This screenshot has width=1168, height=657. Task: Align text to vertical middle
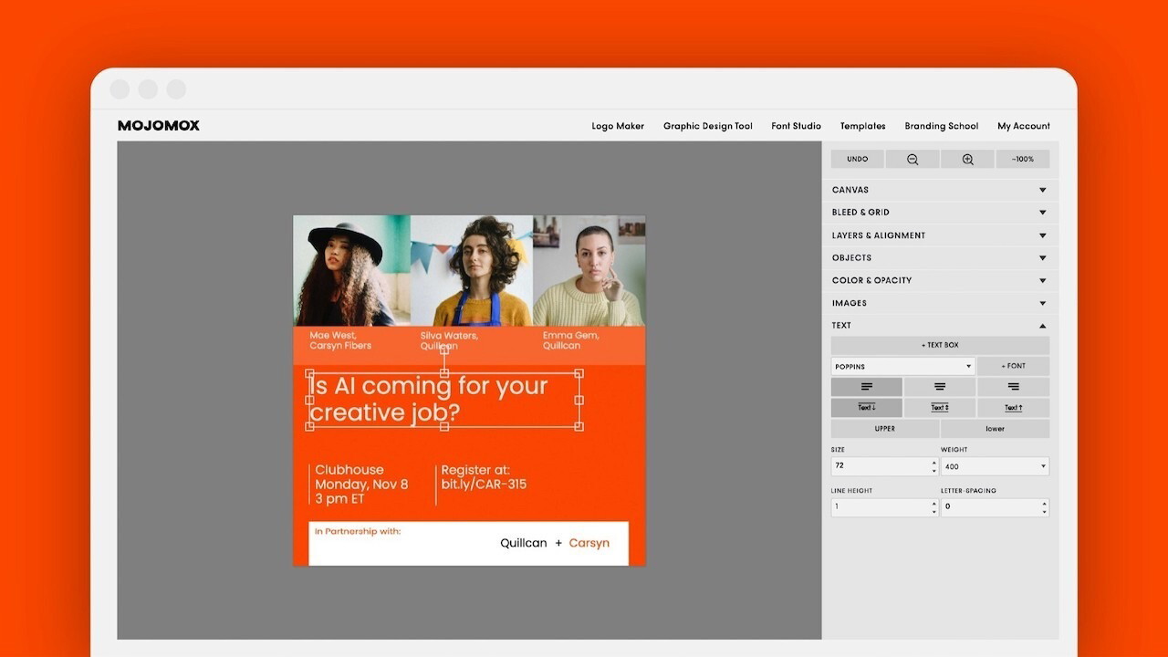click(940, 408)
